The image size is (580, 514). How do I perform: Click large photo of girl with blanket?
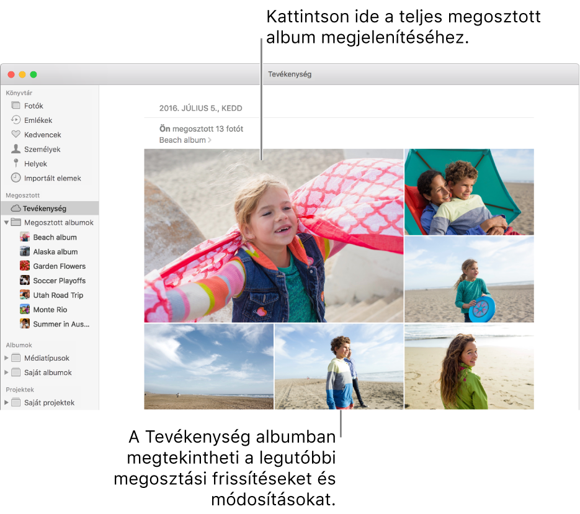(274, 235)
